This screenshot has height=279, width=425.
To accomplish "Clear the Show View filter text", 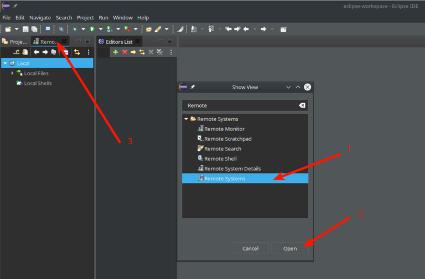I will (302, 105).
